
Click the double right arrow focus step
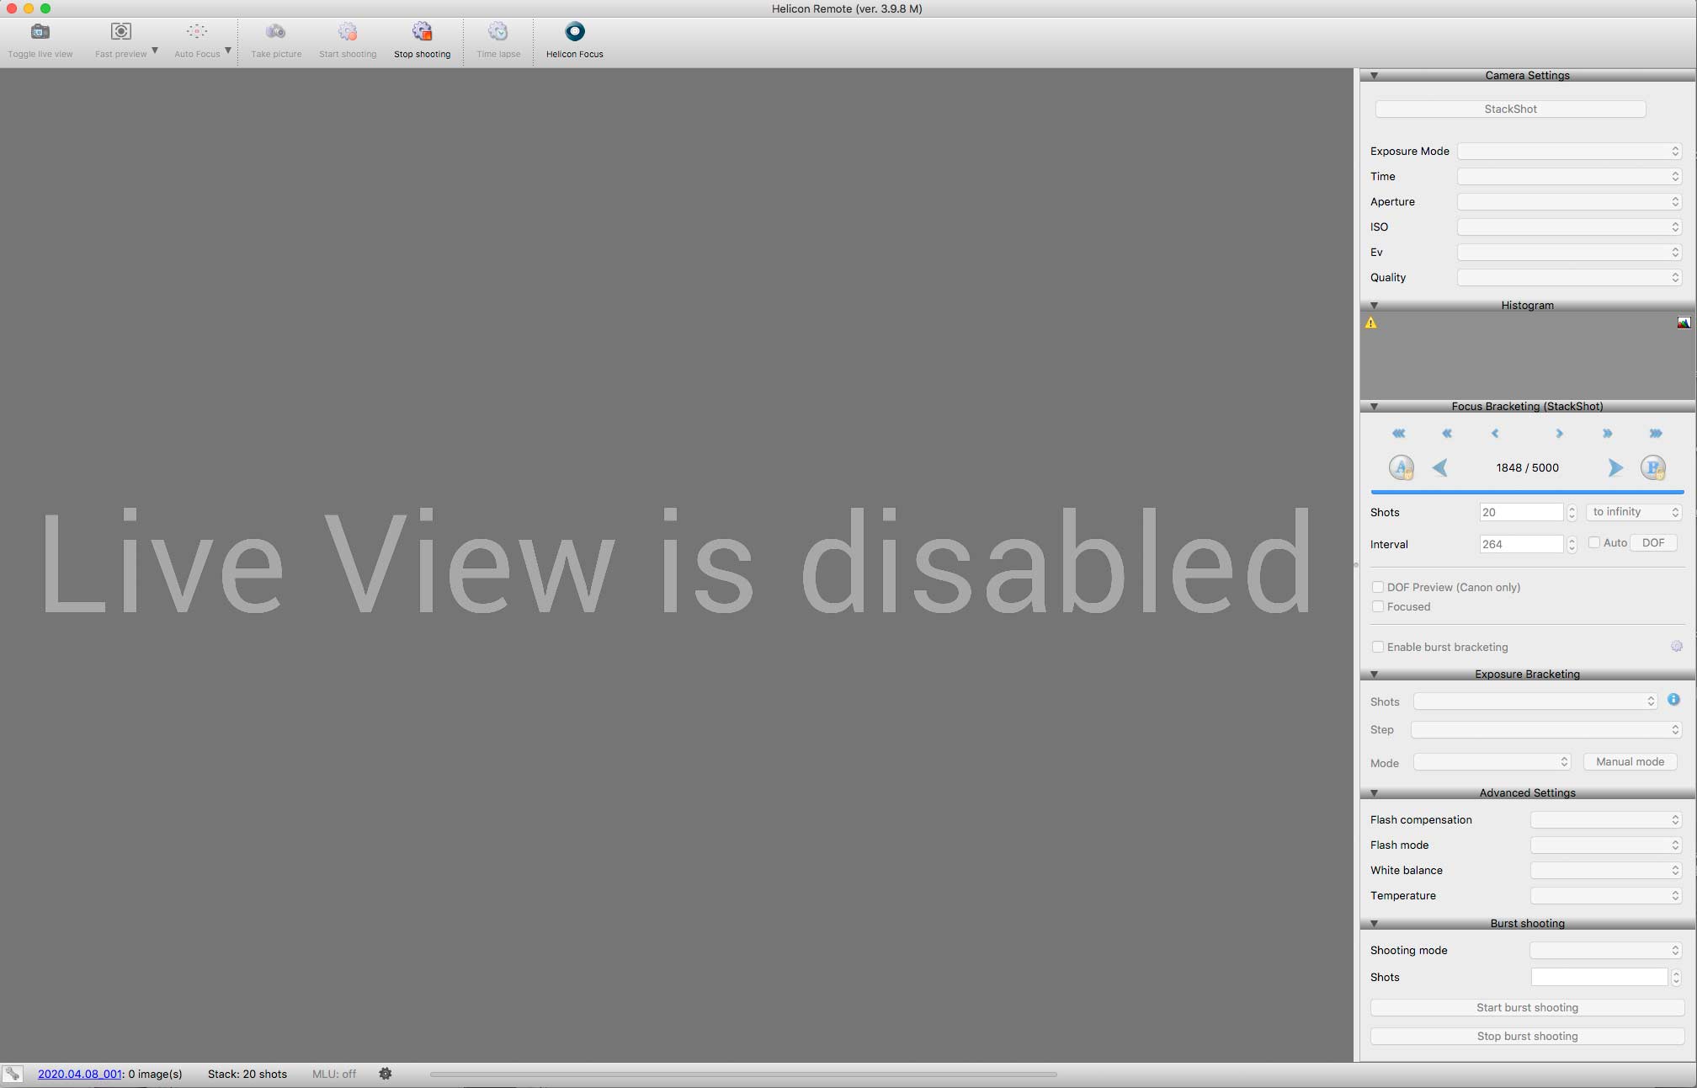point(1607,434)
